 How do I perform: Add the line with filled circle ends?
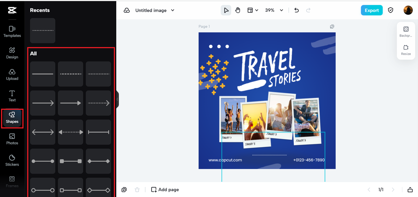pos(42,161)
